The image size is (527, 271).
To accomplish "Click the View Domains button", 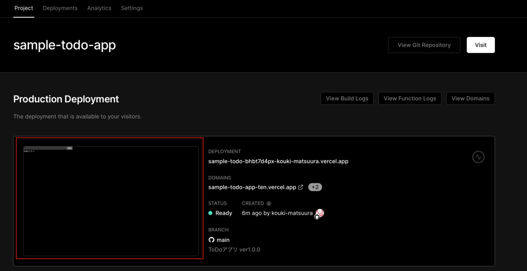I will [x=470, y=98].
